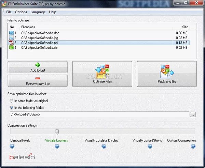Viewport: 205px width, 168px height.
Task: Click the green plus Add to List icon
Action: tap(38, 65)
